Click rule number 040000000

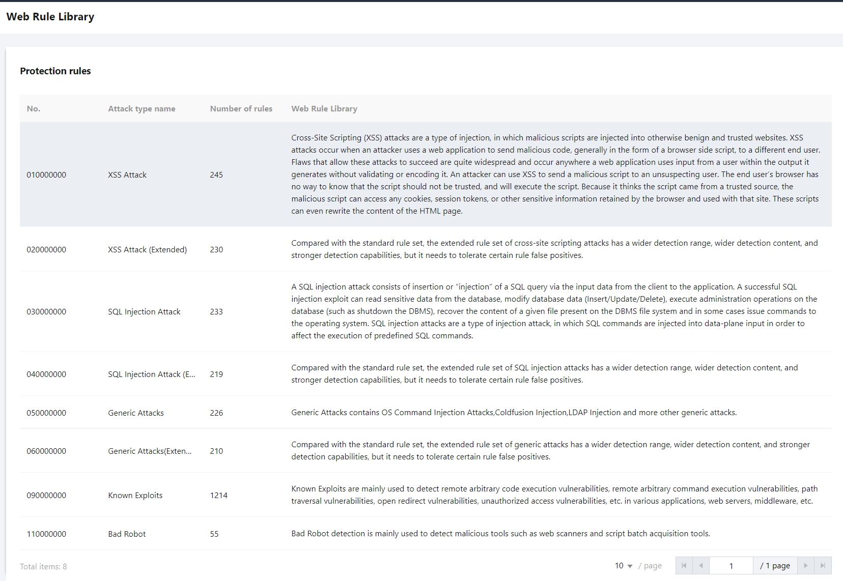[x=46, y=374]
